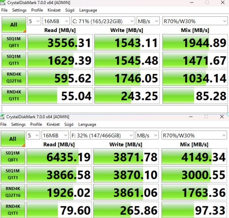Image resolution: width=229 pixels, height=218 pixels.
Task: Open 16MiB test size dropdown, bottom window
Action: click(55, 136)
